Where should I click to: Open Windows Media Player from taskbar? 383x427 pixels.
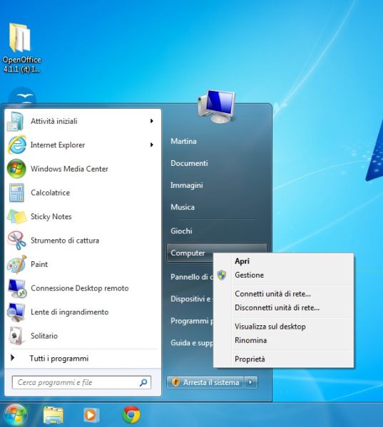91,415
